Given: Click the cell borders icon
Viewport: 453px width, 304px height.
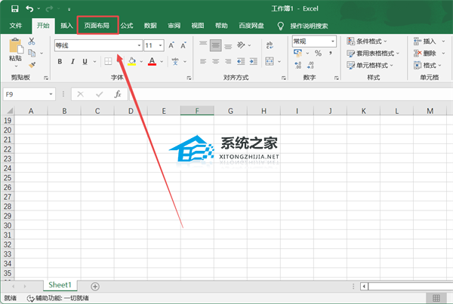Looking at the screenshot, I should [108, 62].
